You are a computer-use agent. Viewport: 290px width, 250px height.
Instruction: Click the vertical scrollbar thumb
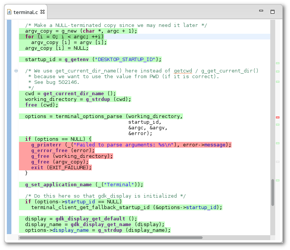(273, 192)
